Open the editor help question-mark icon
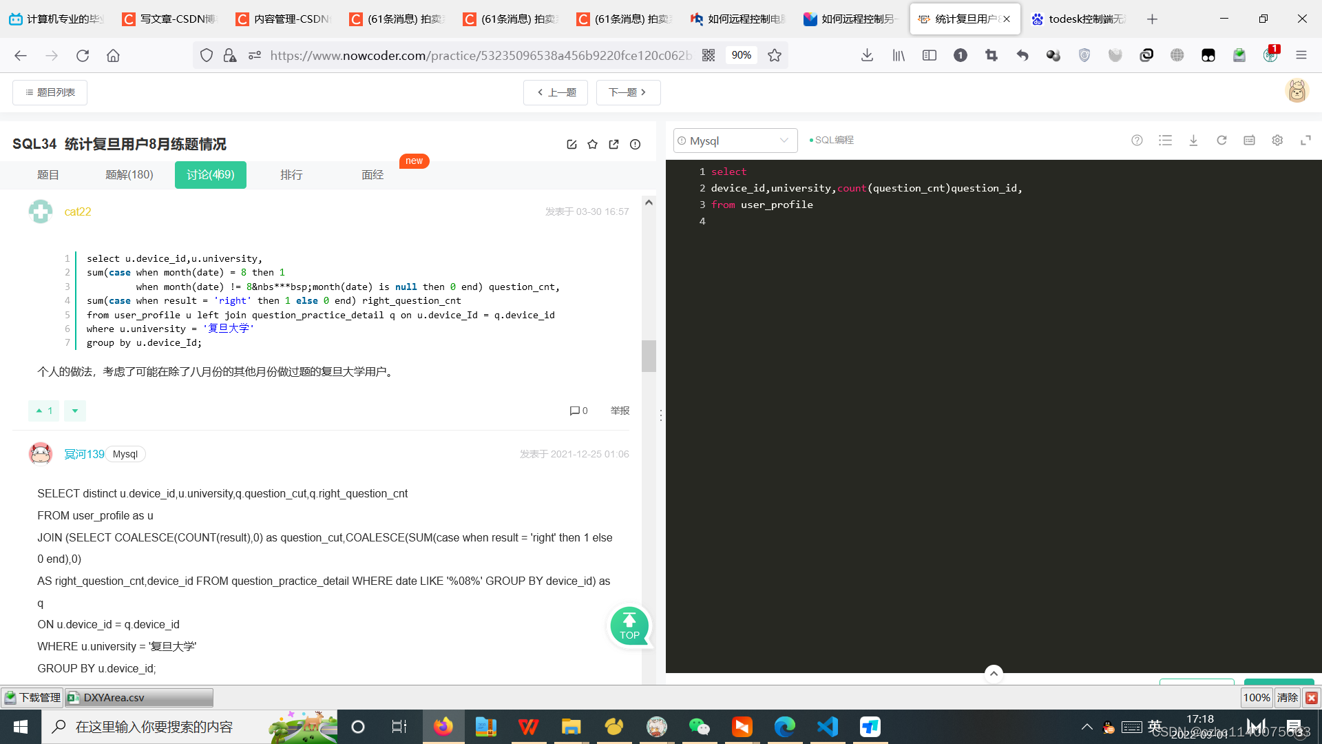Image resolution: width=1322 pixels, height=744 pixels. coord(1137,140)
